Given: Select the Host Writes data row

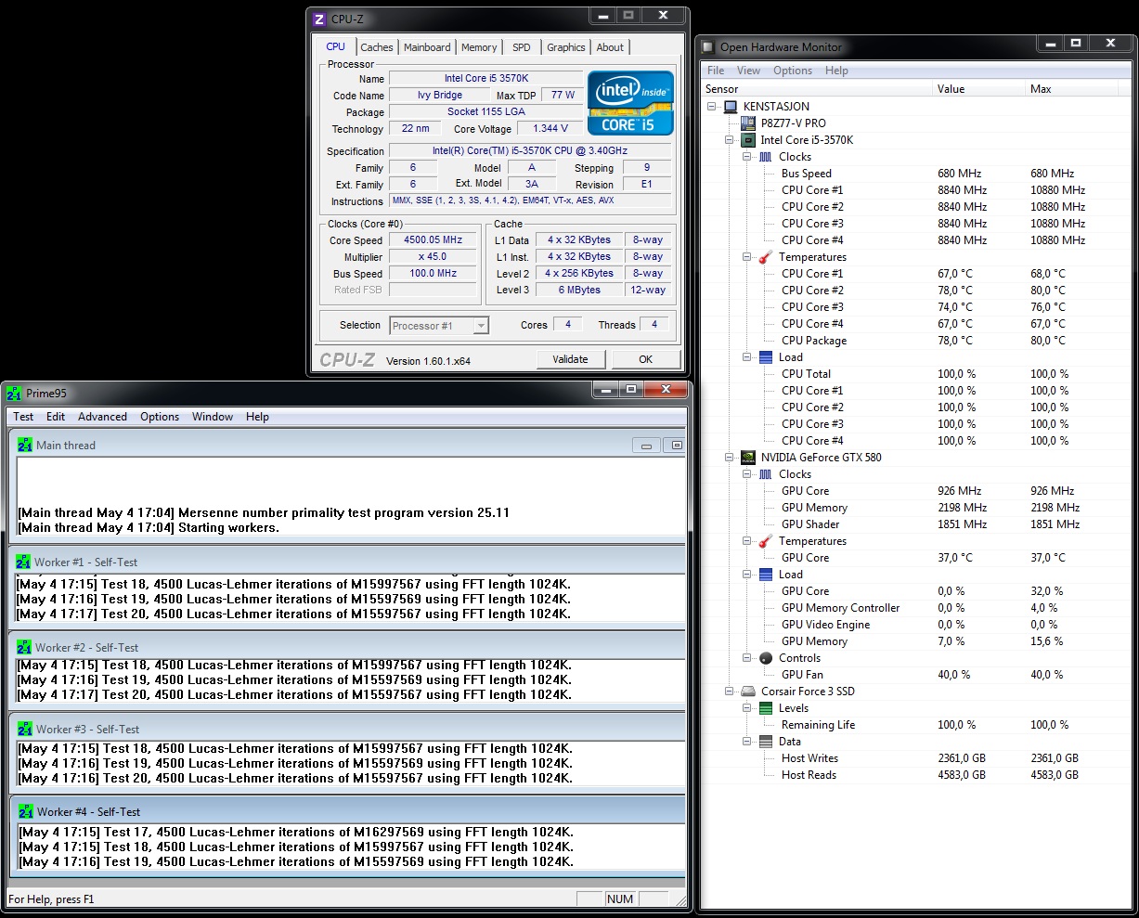Looking at the screenshot, I should click(917, 758).
